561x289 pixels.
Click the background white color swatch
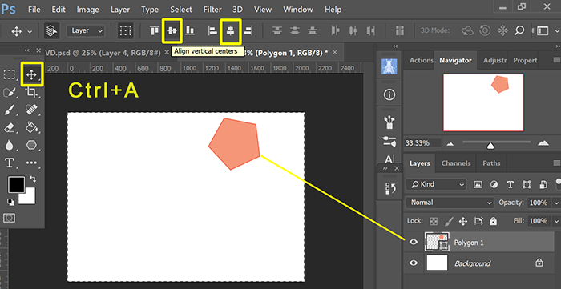29,198
